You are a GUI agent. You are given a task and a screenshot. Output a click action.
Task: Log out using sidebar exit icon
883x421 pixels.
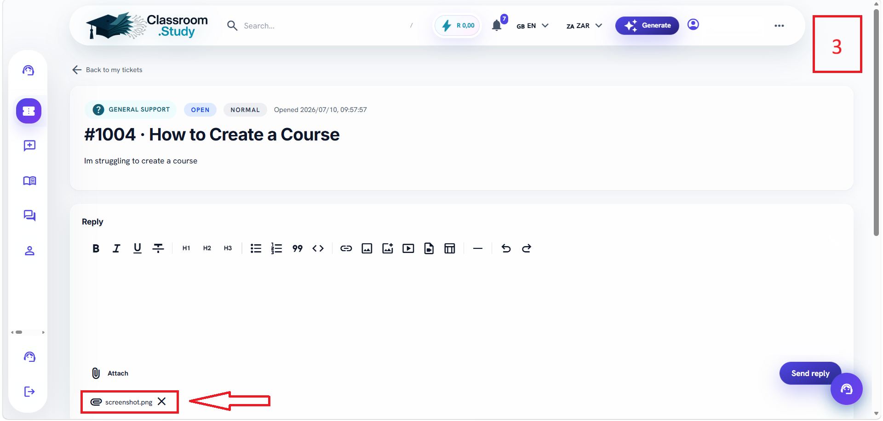coord(29,392)
